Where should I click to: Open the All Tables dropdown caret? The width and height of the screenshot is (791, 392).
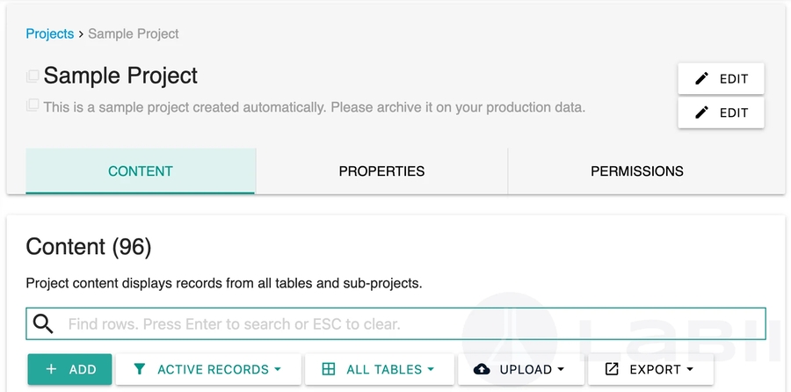(x=431, y=370)
